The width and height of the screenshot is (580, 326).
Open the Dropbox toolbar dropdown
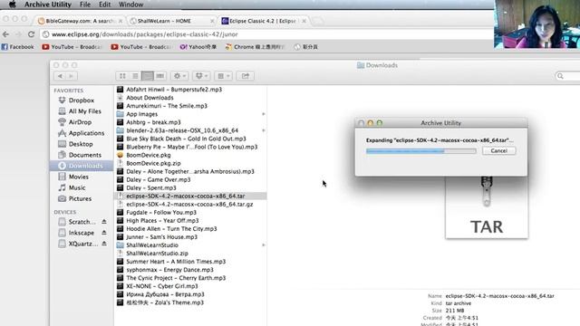tap(201, 76)
